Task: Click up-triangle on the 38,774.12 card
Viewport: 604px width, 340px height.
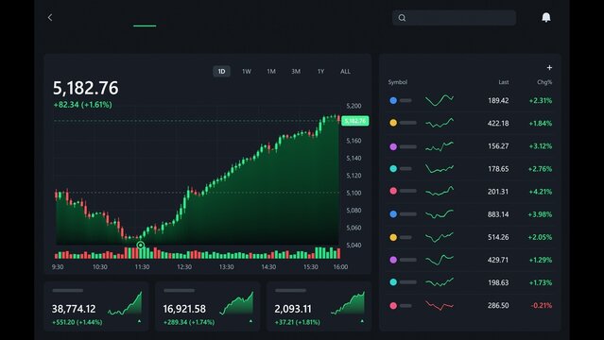Action: coord(140,321)
